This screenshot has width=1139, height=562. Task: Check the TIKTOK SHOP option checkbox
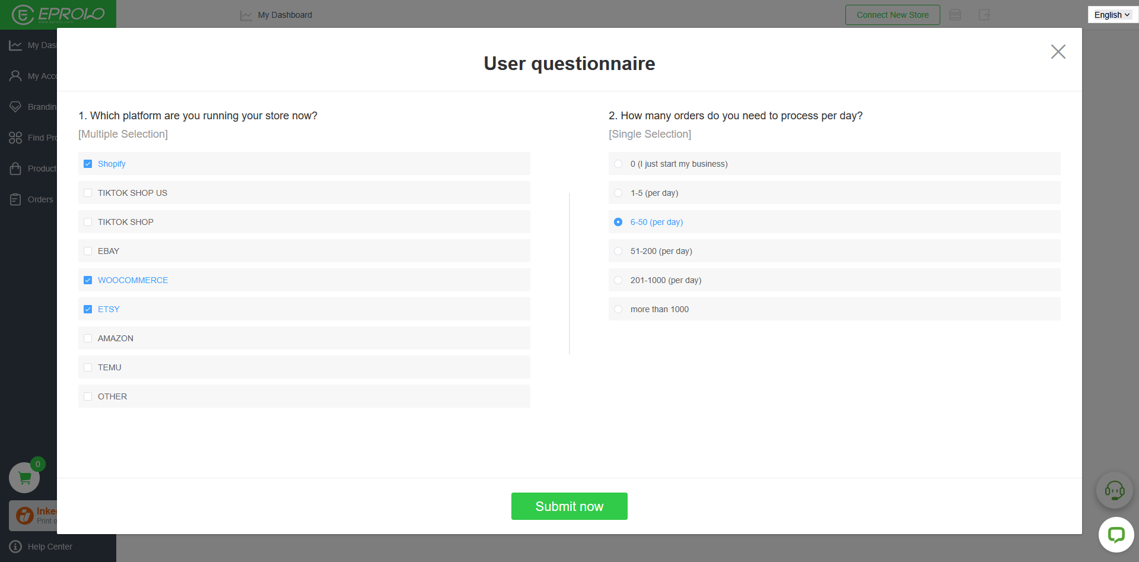click(x=88, y=222)
